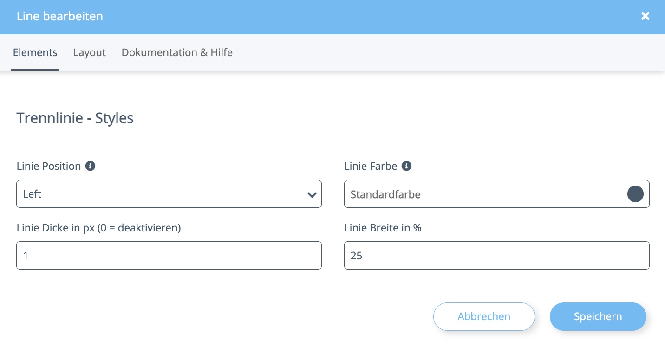This screenshot has height=347, width=665.
Task: Close the Line bearbeiten dialog
Action: pyautogui.click(x=645, y=16)
